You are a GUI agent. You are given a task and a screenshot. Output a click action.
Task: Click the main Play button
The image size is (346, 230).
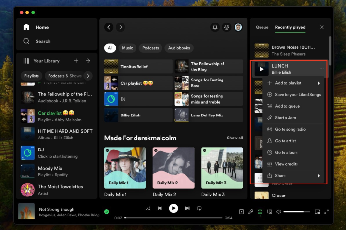point(173,208)
